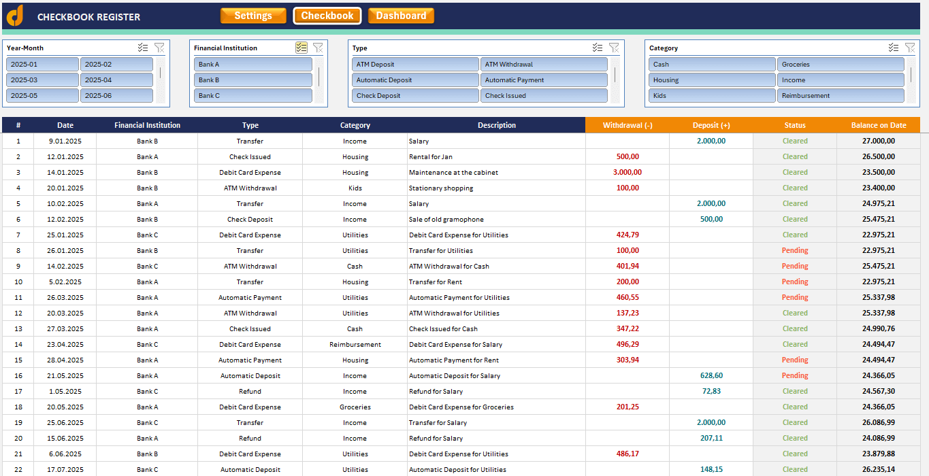
Task: Toggle multi-select in Type slicer
Action: 598,48
